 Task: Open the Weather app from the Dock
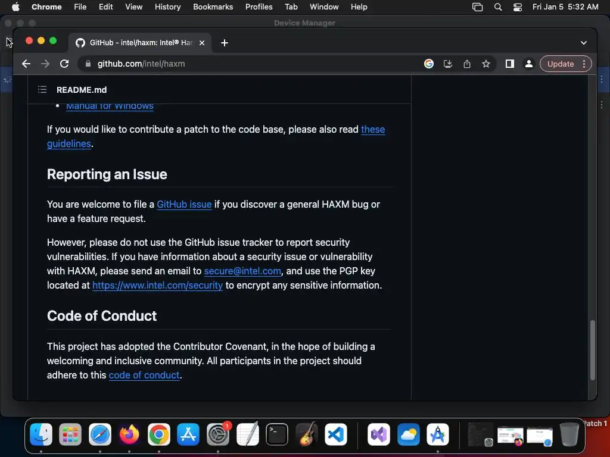tap(409, 434)
